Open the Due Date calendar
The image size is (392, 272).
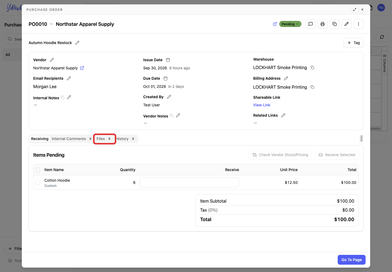(166, 78)
